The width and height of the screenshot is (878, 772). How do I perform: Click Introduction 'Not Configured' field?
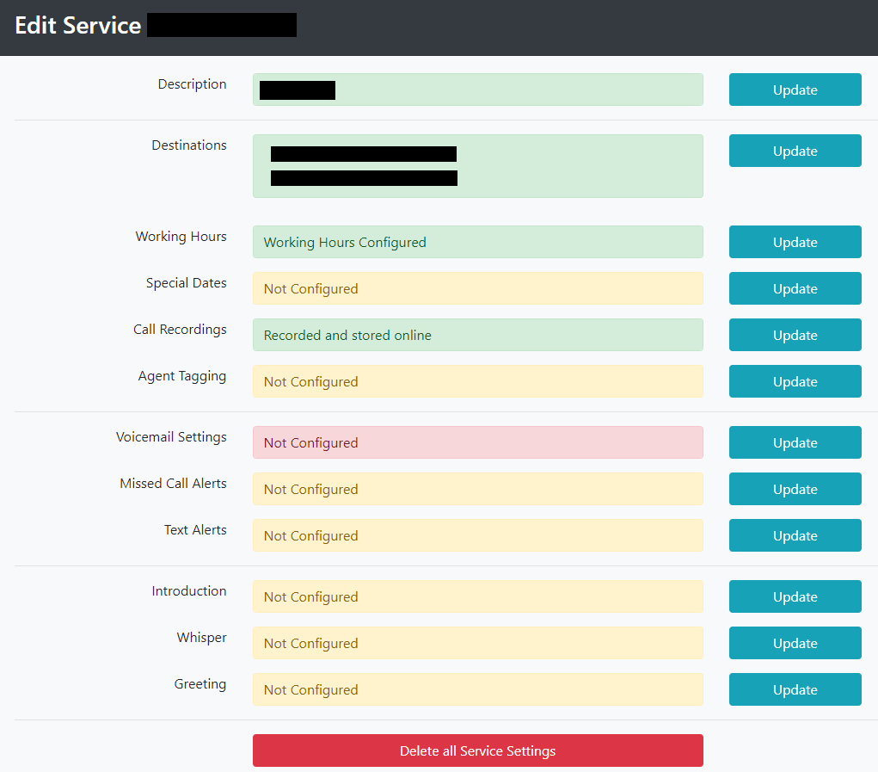[x=477, y=596]
